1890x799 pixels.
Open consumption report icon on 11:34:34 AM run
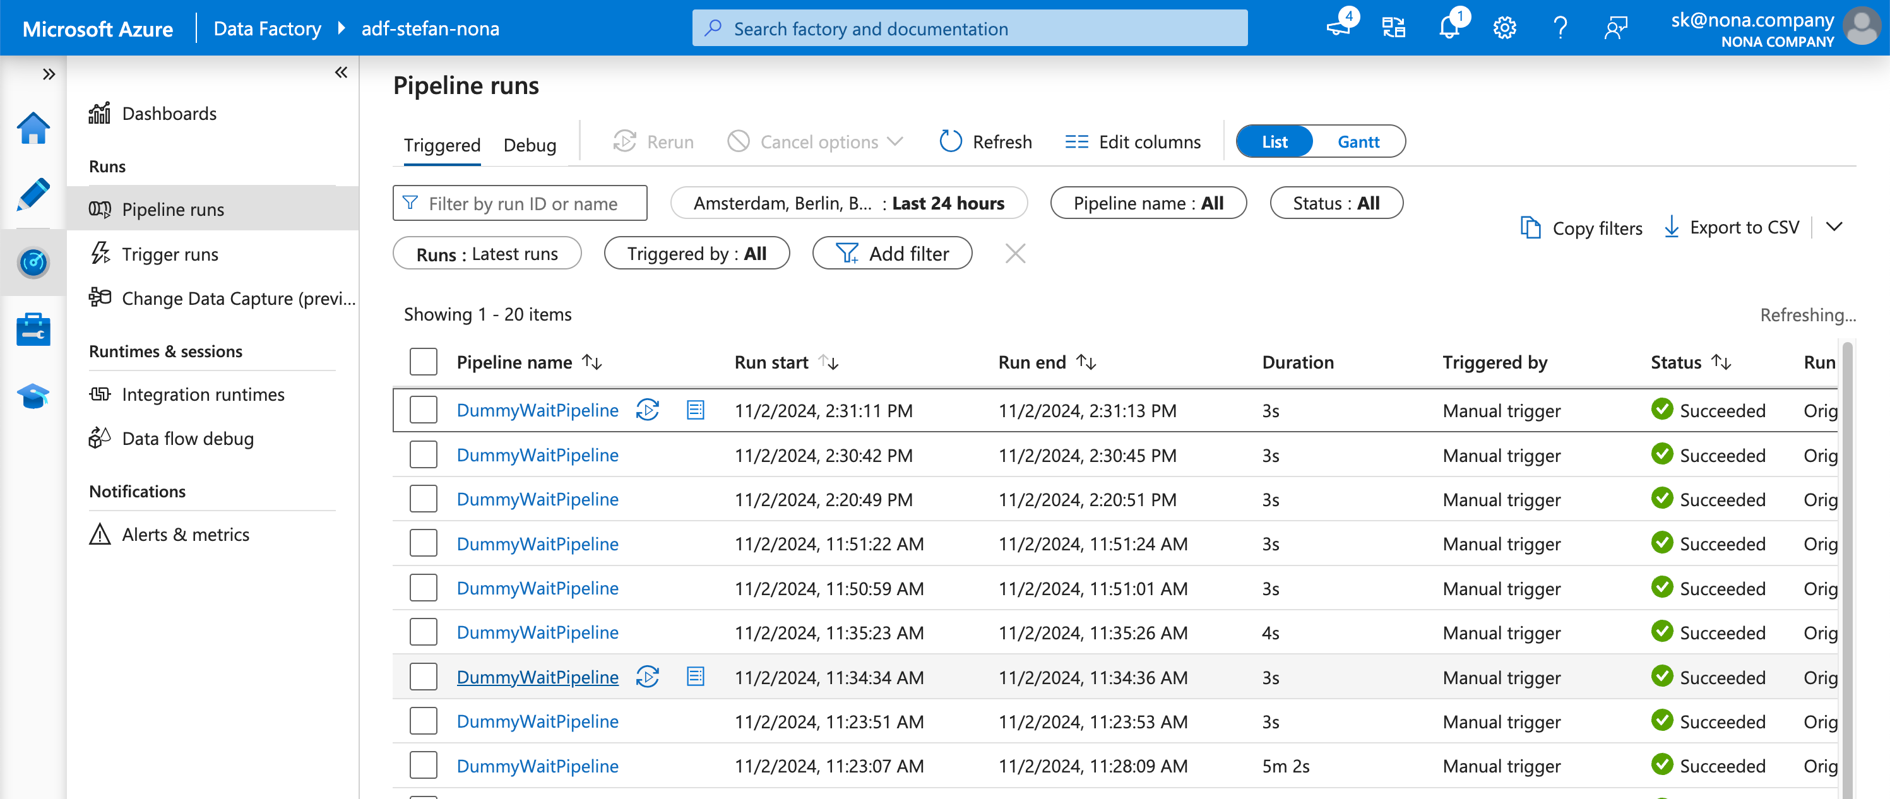(695, 676)
